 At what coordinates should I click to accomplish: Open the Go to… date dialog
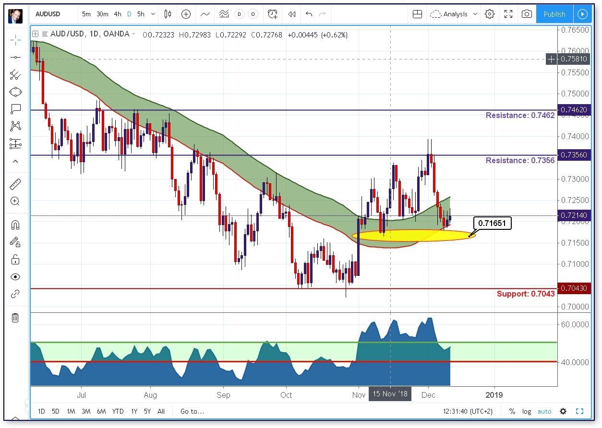pos(192,411)
